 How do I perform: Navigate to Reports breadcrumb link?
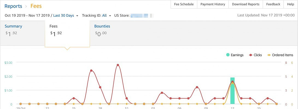coord(13,6)
